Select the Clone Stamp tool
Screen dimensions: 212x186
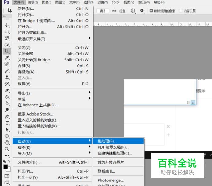pyautogui.click(x=7, y=77)
